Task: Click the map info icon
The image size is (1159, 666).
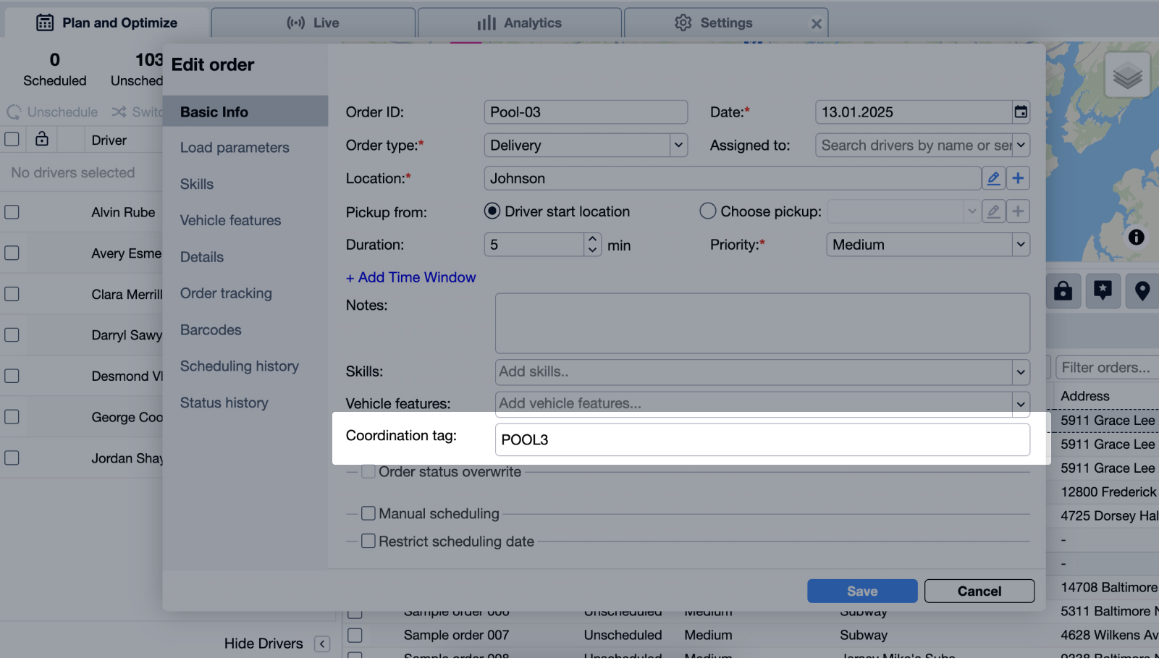Action: pyautogui.click(x=1136, y=237)
